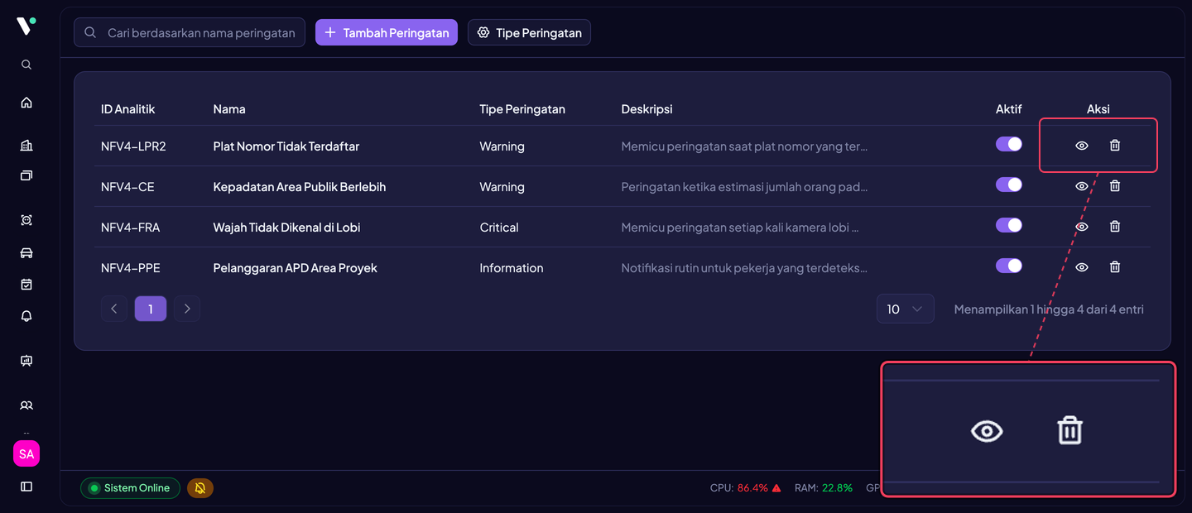Turn off the NFV4-FRA active switch
Viewport: 1192px width, 513px height.
pos(1009,225)
